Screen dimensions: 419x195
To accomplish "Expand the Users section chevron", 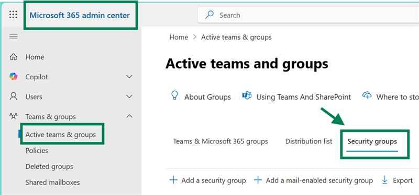I will tap(129, 96).
